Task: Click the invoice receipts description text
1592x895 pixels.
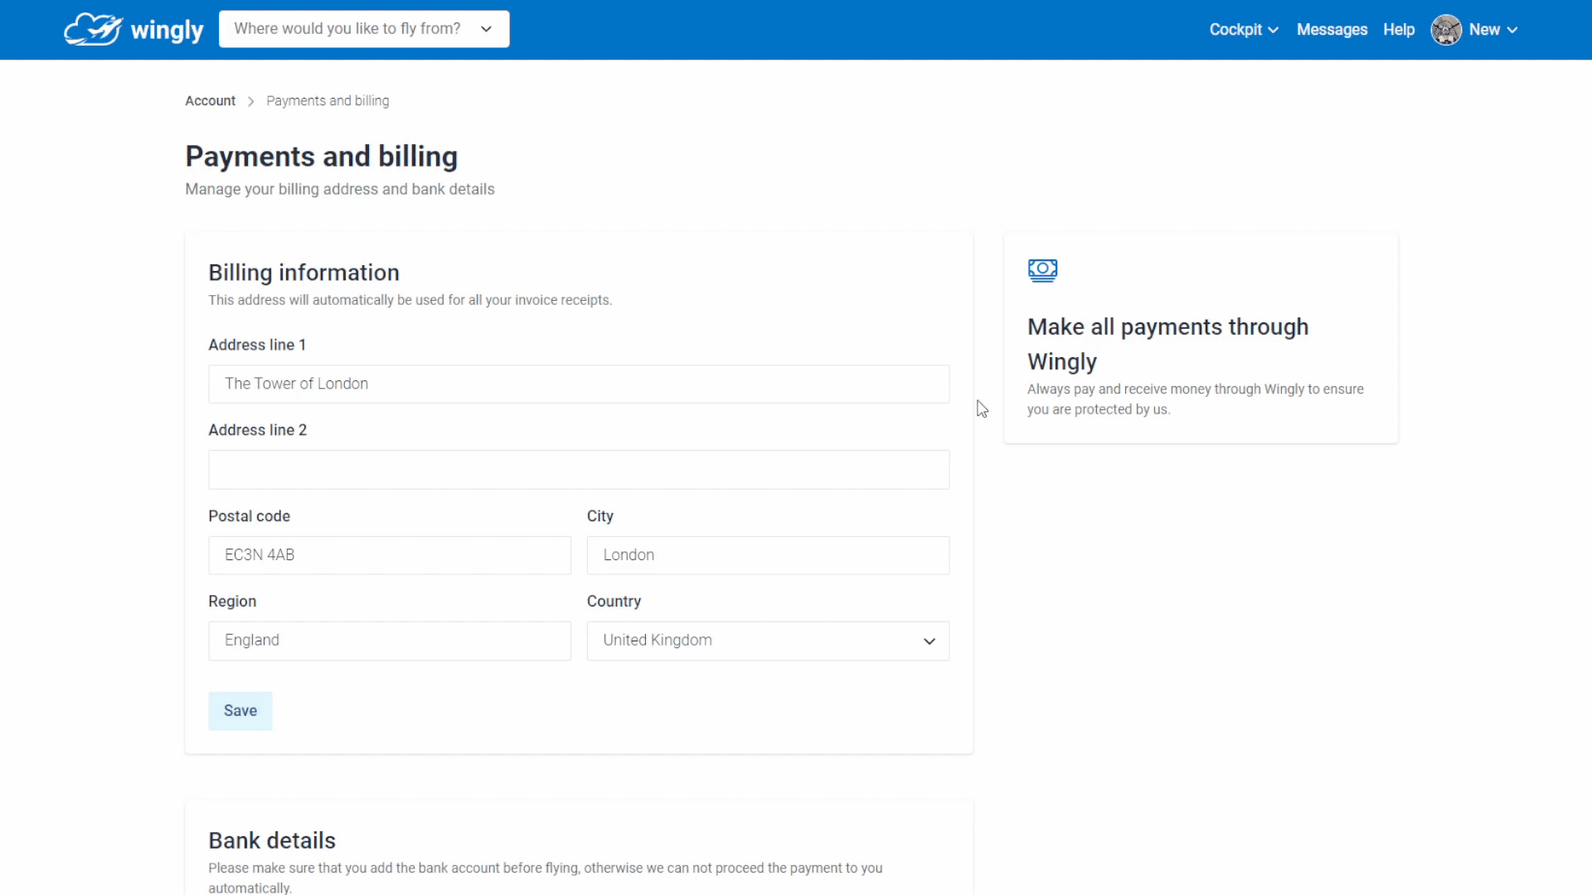Action: tap(410, 300)
